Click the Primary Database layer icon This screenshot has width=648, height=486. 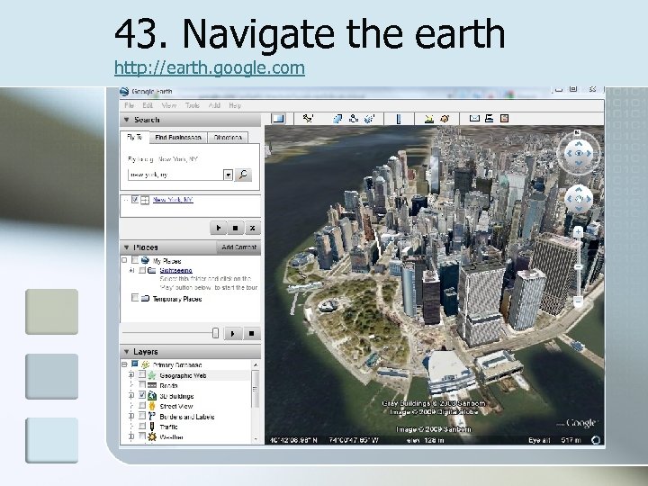[145, 364]
